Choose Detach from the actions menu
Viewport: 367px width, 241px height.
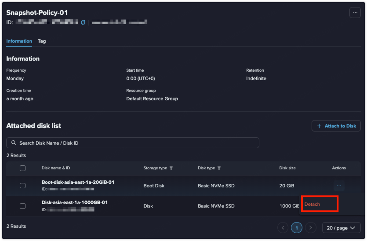coord(312,204)
